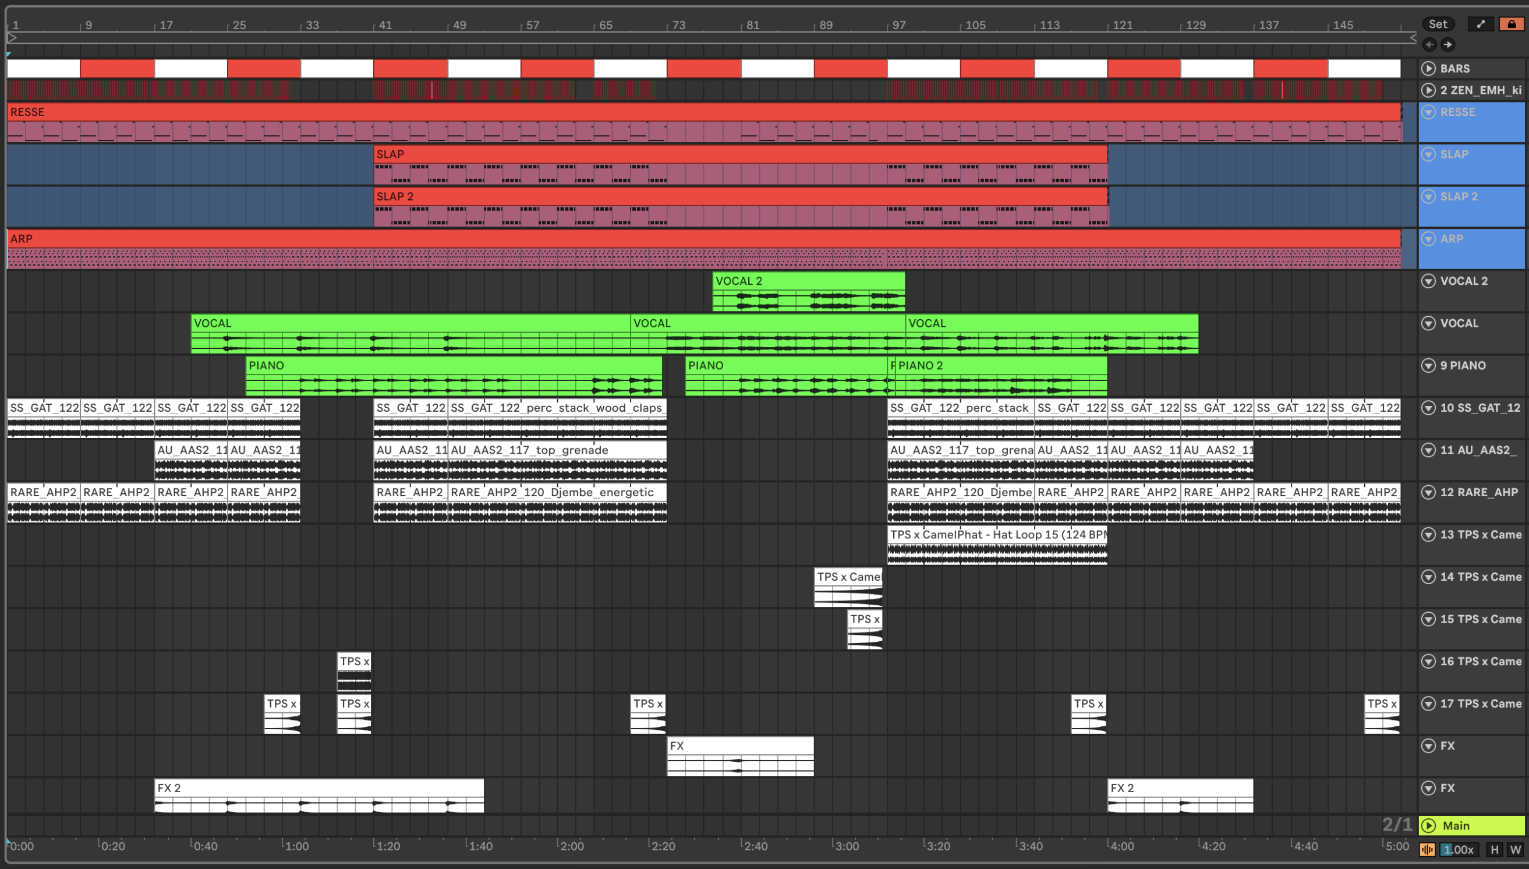The height and width of the screenshot is (869, 1529).
Task: Fold the VOCAL 2 track arrow
Action: [x=1428, y=281]
